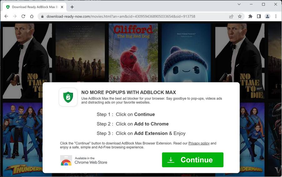Click the green Continue button
Viewport: 282px width, 177px height.
click(x=193, y=160)
